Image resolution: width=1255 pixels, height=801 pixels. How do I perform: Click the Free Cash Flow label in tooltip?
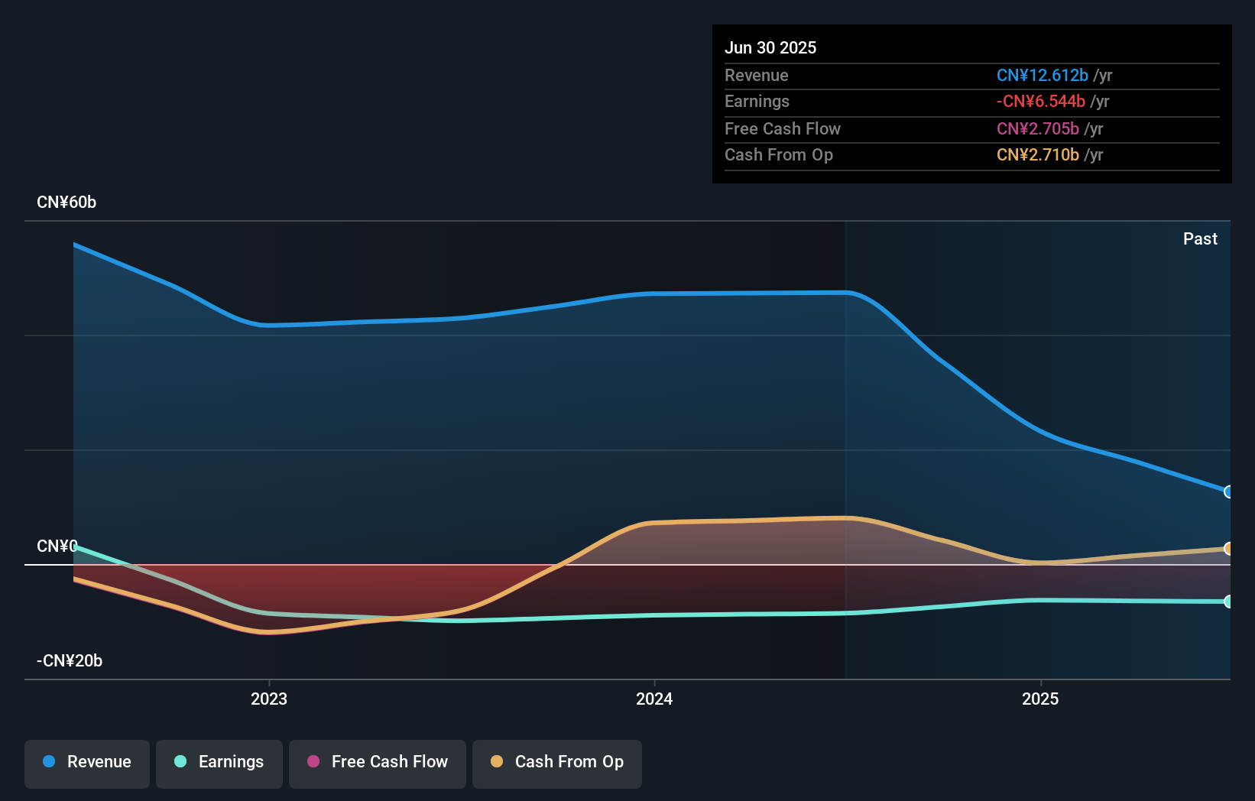[783, 129]
